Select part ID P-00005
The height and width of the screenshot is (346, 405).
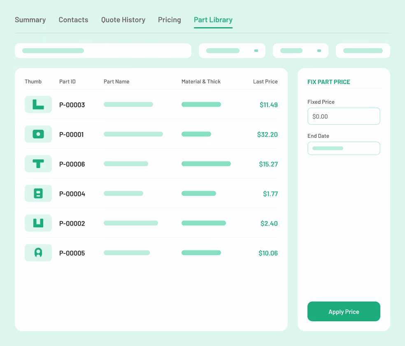point(72,253)
